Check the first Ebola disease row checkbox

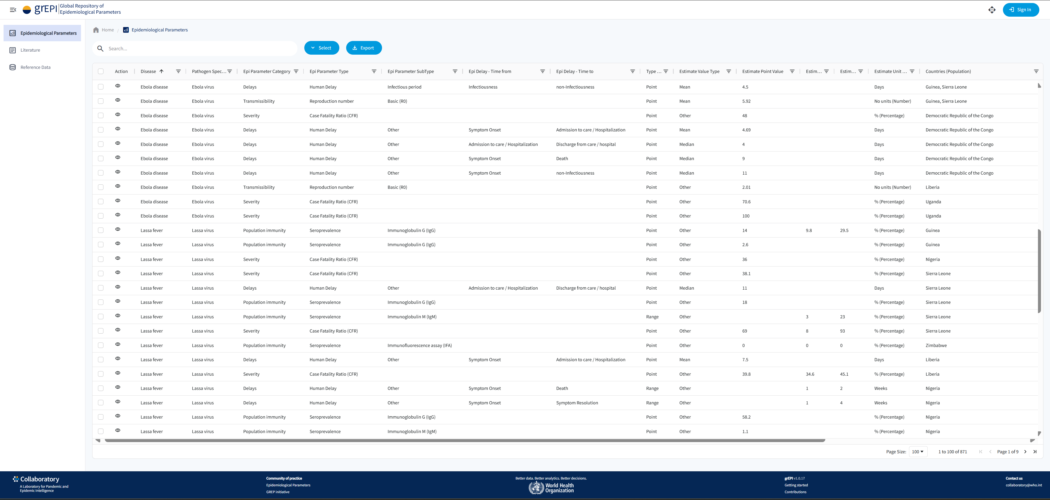[x=101, y=87]
